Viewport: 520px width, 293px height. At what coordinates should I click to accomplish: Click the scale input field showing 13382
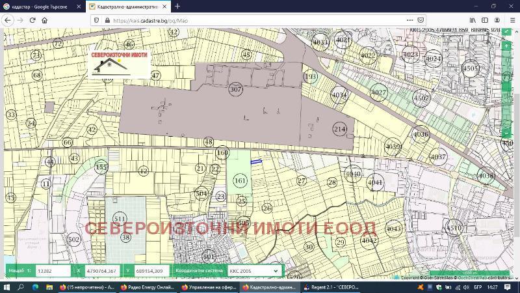coord(52,271)
